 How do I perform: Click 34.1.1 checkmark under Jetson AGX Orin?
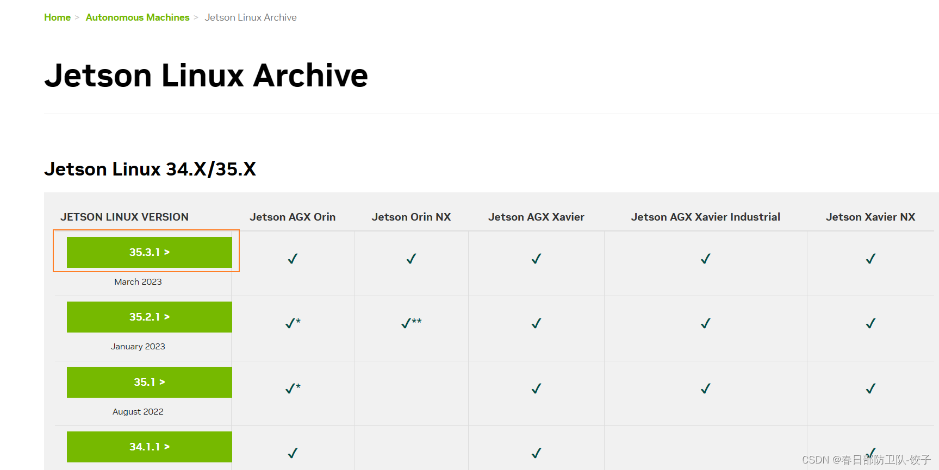(x=293, y=453)
